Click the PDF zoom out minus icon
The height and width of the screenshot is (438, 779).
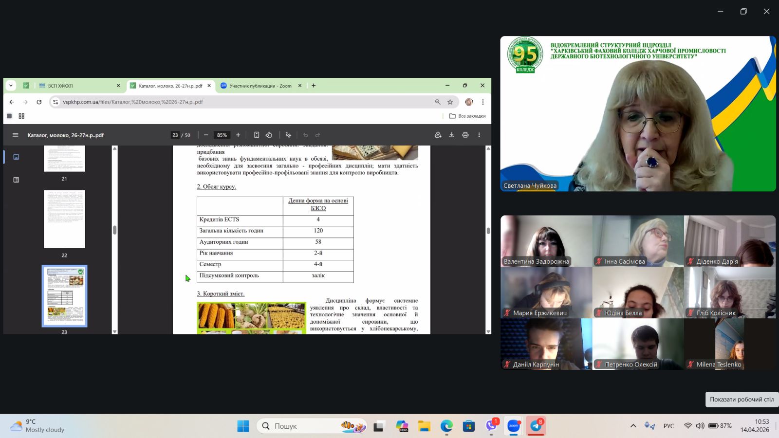pyautogui.click(x=206, y=135)
